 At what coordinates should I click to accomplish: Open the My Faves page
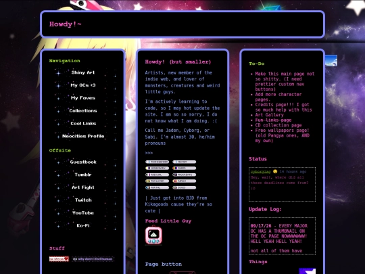tap(83, 98)
